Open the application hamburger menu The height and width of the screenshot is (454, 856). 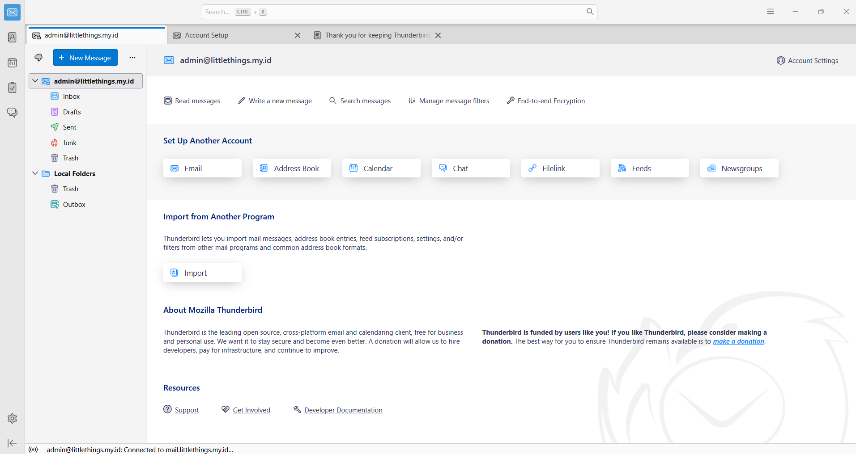click(x=771, y=12)
